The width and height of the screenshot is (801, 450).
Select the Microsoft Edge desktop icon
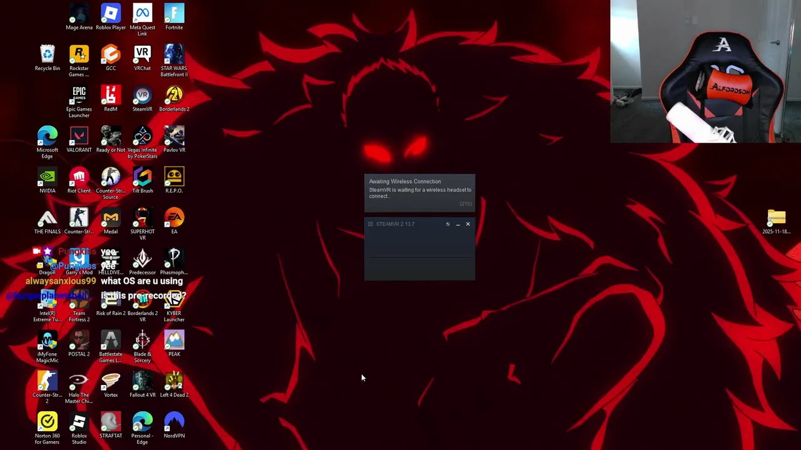[48, 142]
